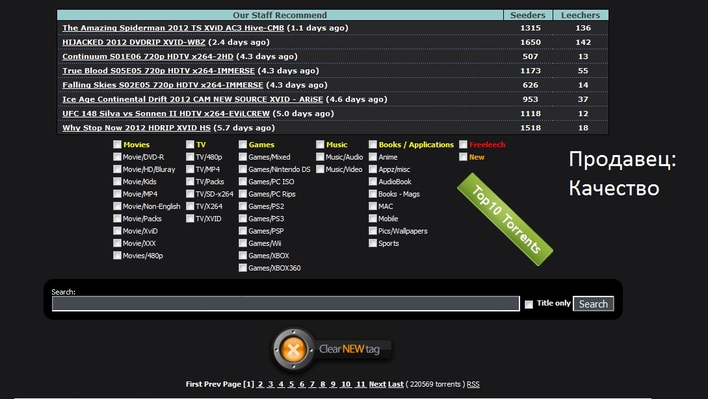Go to the Last page link
The image size is (708, 399).
pos(395,384)
